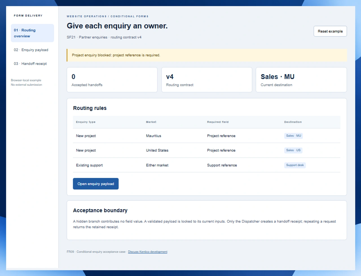Click the Routing contract v4 card
Viewport: 361px width, 276px height.
tap(207, 80)
